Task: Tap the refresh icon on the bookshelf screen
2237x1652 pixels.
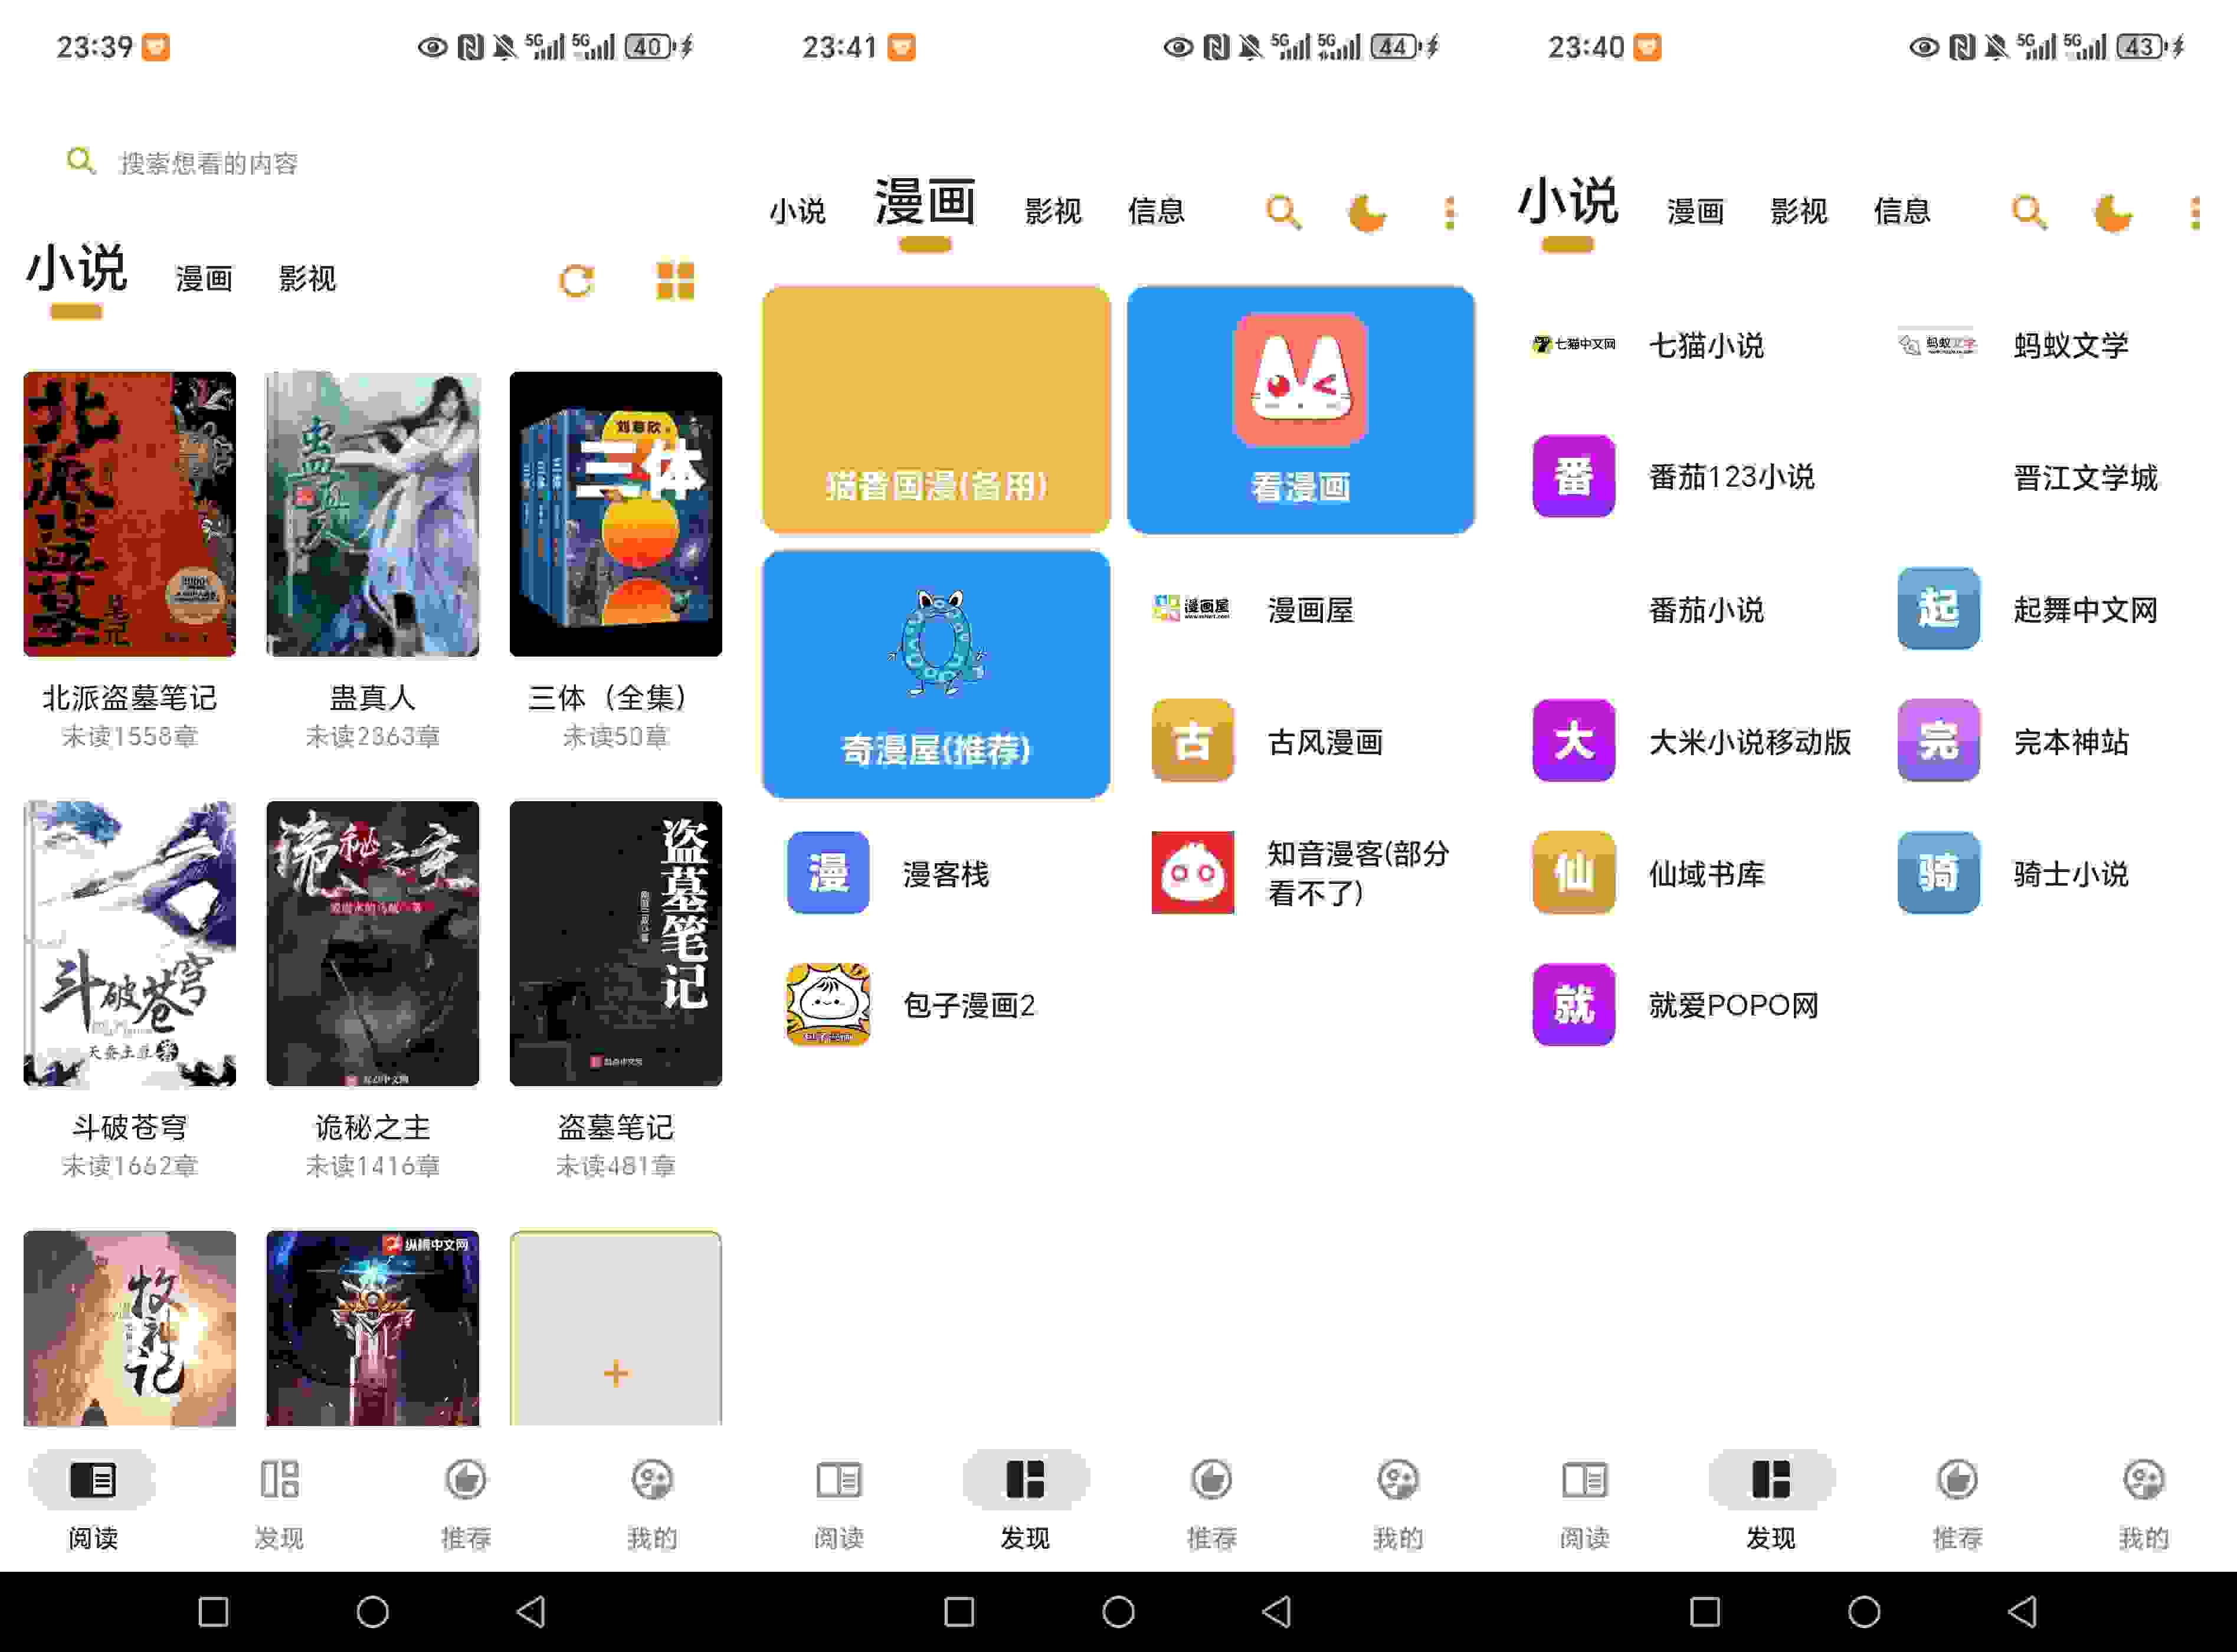Action: [x=576, y=281]
